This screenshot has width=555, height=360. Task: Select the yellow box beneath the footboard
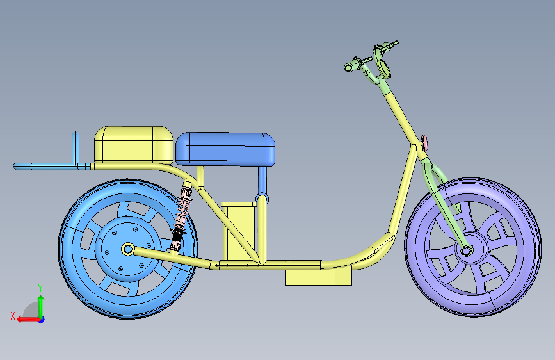pos(318,277)
